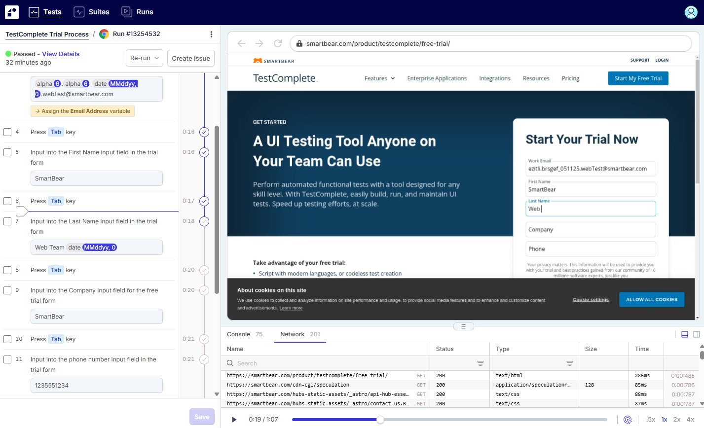
Task: Click the Learn more cookie link
Action: pos(291,308)
